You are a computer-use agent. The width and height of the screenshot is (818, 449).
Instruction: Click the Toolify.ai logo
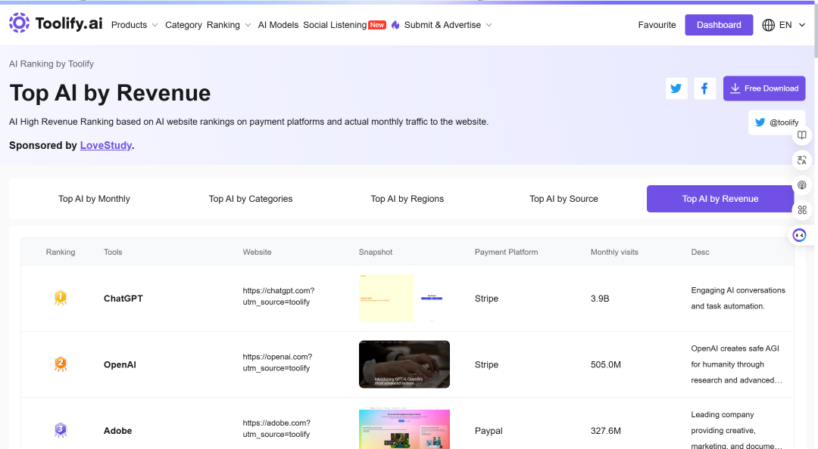coord(56,23)
